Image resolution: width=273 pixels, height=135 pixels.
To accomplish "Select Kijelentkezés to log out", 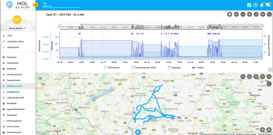I will click(13, 47).
